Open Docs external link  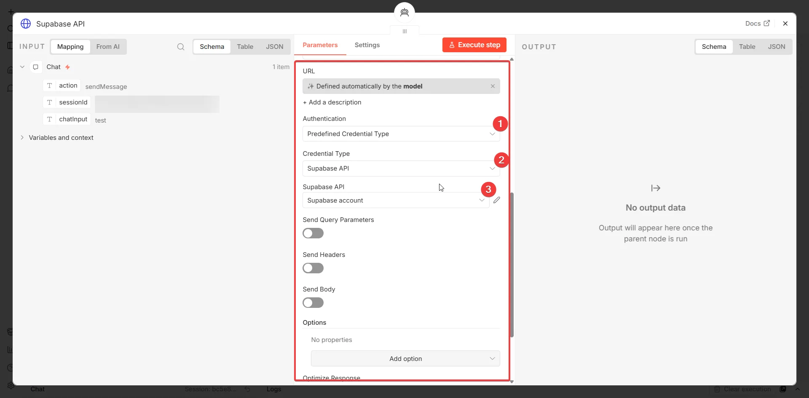click(x=757, y=24)
